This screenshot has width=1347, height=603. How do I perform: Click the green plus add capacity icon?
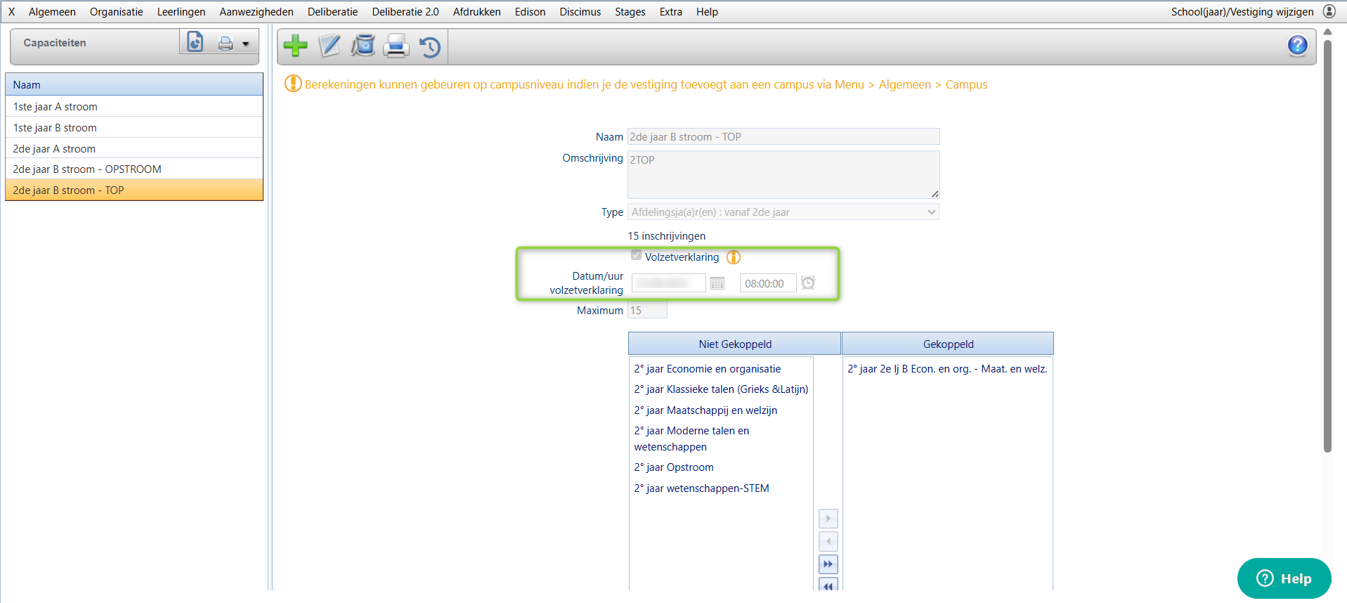(x=295, y=46)
